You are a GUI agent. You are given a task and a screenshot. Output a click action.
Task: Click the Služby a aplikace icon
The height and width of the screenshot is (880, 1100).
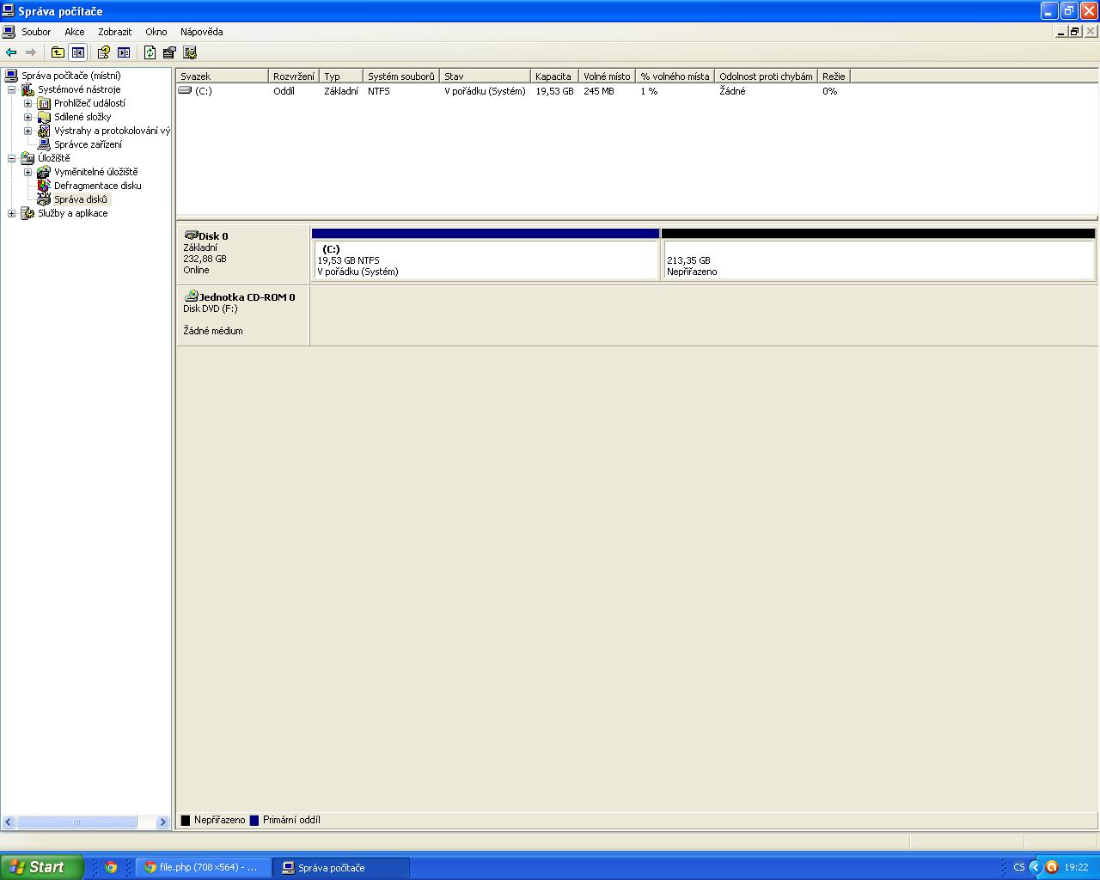pyautogui.click(x=27, y=213)
